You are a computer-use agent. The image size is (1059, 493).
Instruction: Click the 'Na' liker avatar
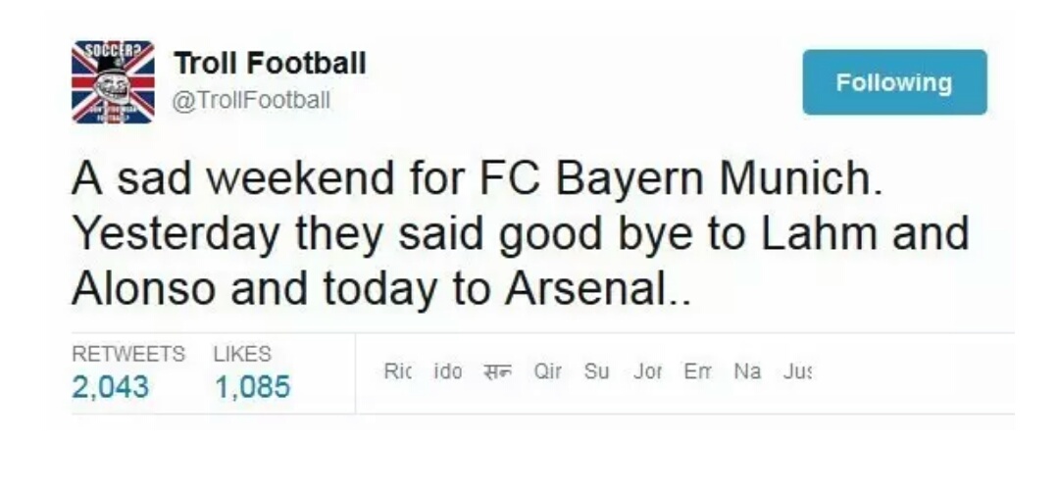pos(747,372)
